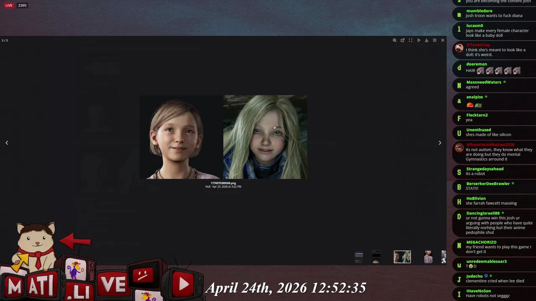Screen dimensions: 536x301
Task: Click the emoji pair in analpiss's message
Action: pos(474,105)
